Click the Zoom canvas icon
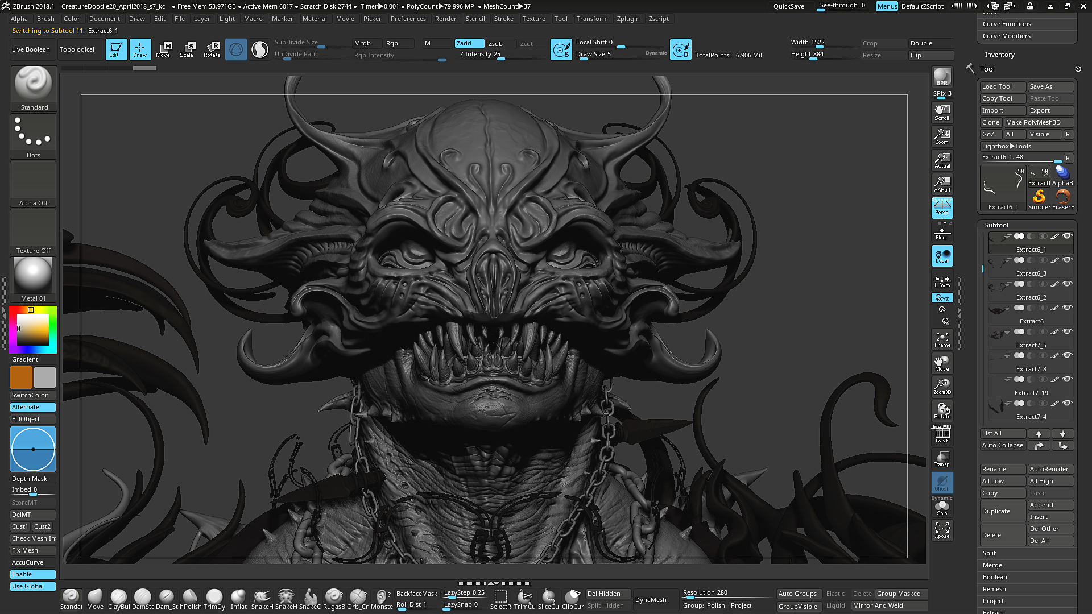The height and width of the screenshot is (614, 1092). pyautogui.click(x=942, y=136)
